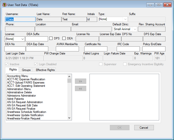Click the Phone field
The image size is (174, 140).
click(20, 29)
